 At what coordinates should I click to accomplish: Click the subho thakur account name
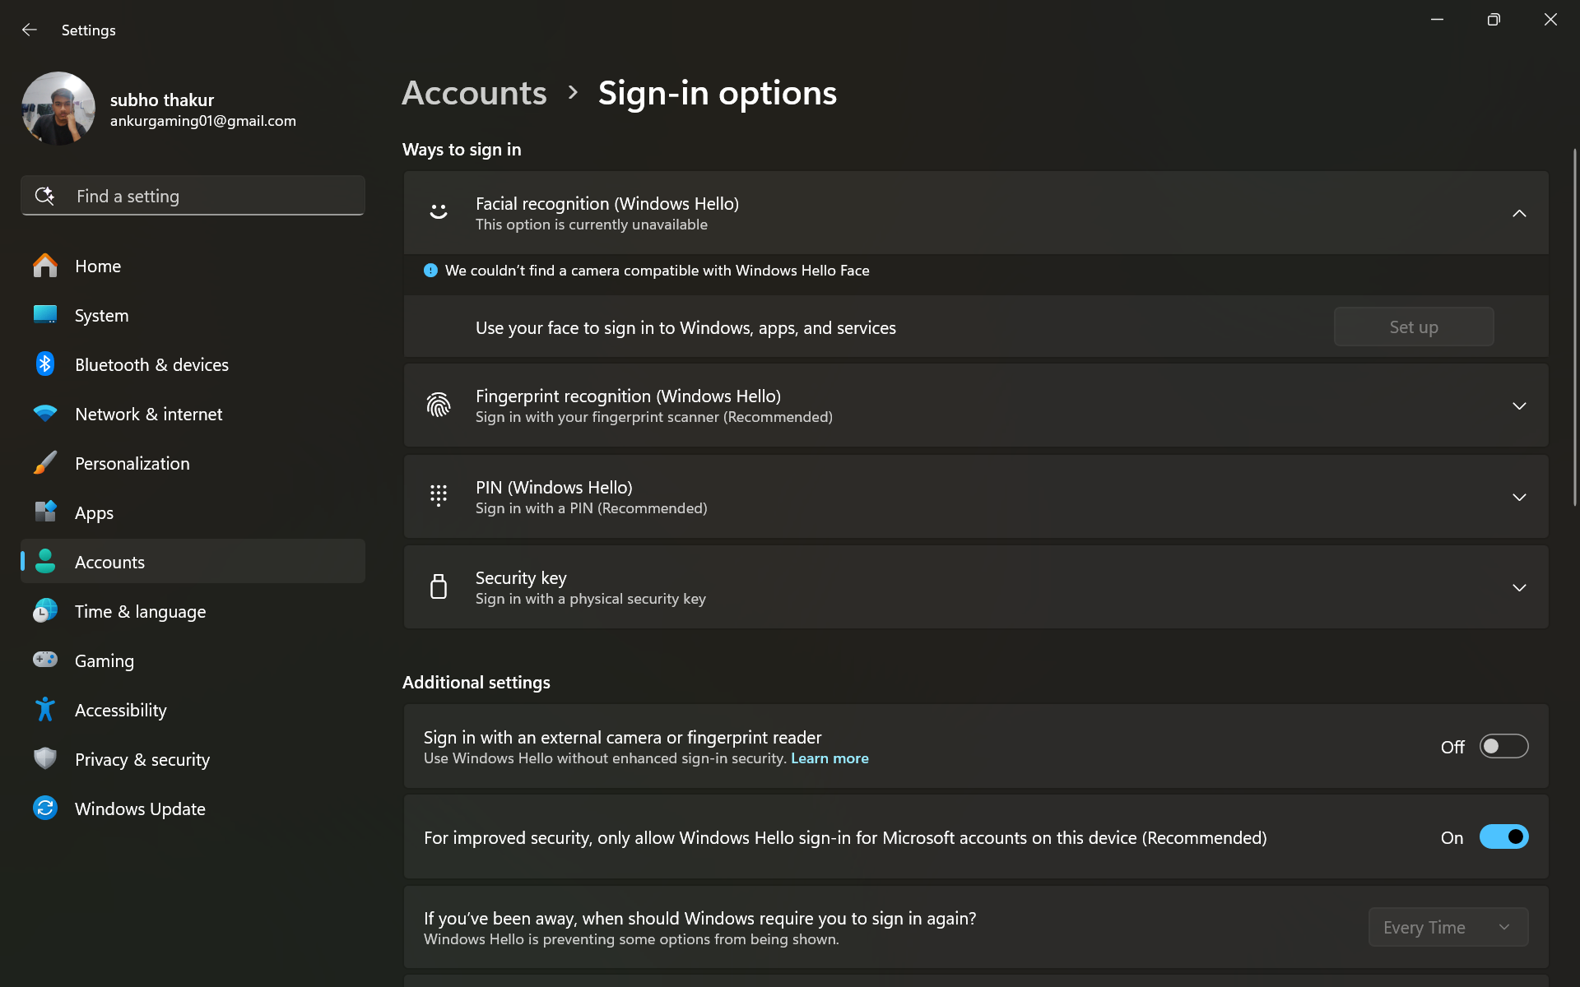click(x=162, y=100)
